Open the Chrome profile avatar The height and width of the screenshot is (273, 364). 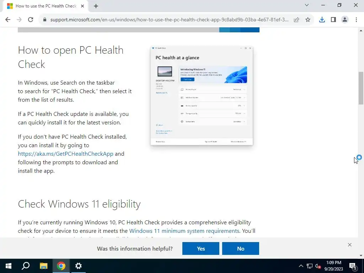(345, 20)
